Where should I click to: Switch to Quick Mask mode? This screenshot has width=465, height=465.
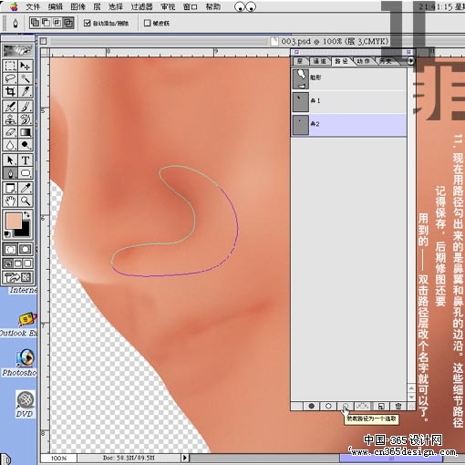[x=26, y=250]
